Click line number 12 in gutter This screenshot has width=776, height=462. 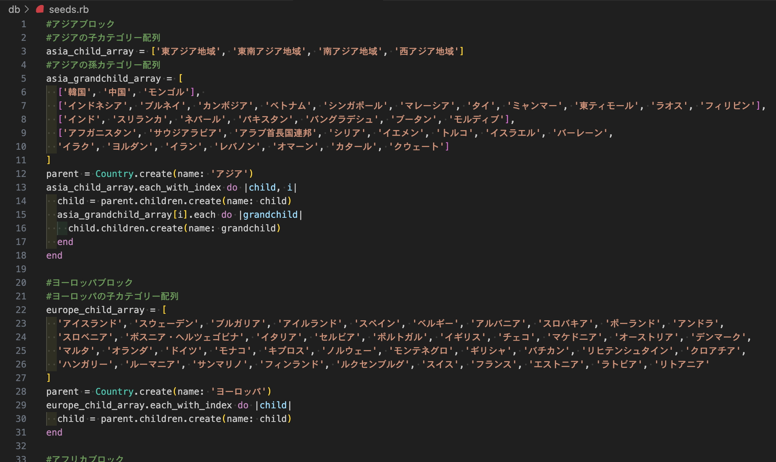pyautogui.click(x=21, y=174)
